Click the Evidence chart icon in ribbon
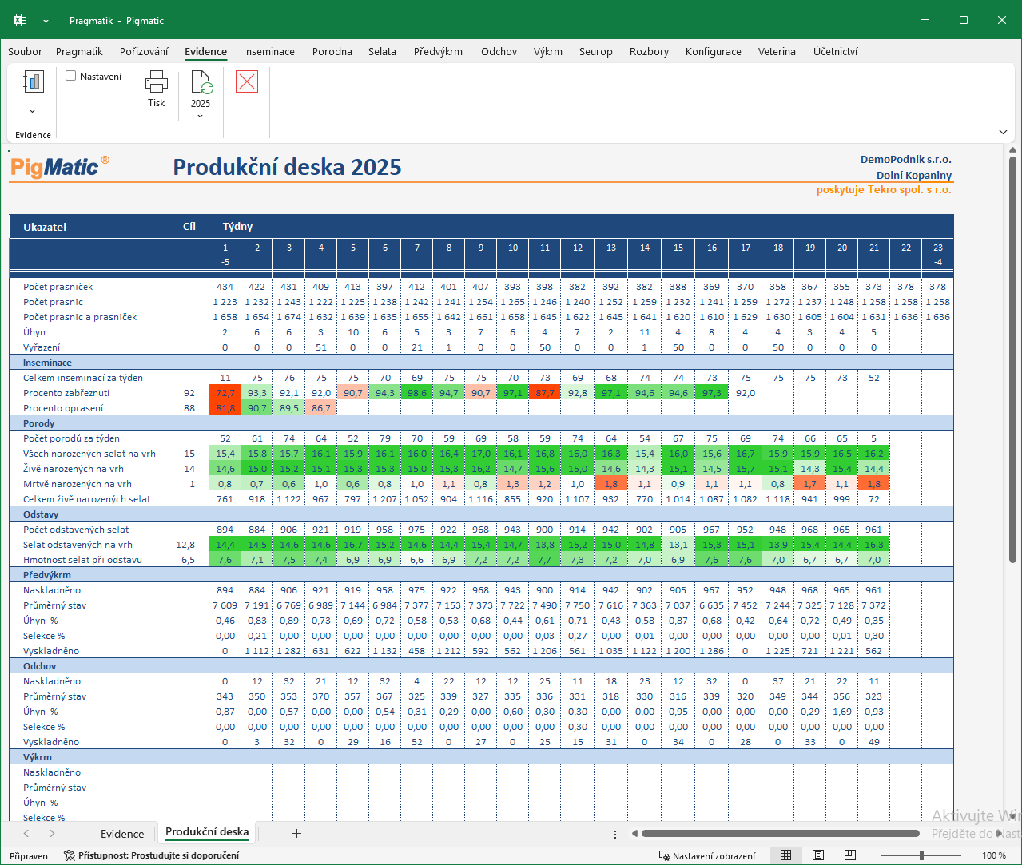This screenshot has height=865, width=1022. (33, 81)
